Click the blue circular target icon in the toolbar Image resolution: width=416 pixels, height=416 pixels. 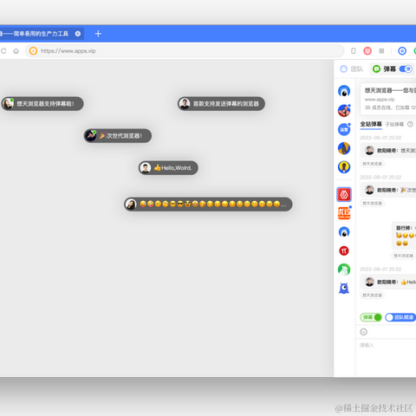402,51
